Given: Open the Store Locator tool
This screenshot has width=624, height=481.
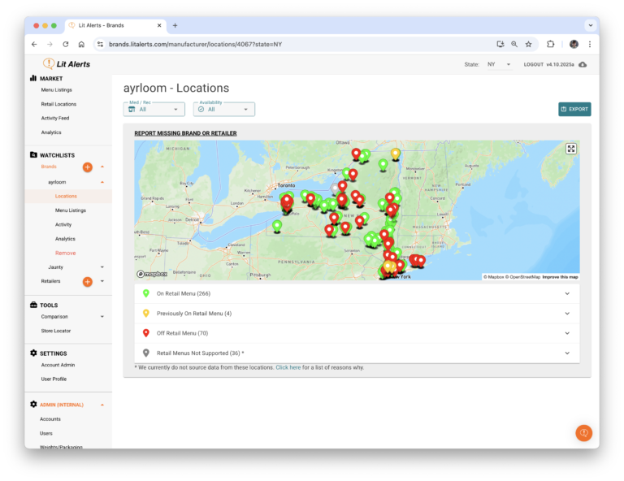Looking at the screenshot, I should coord(56,331).
